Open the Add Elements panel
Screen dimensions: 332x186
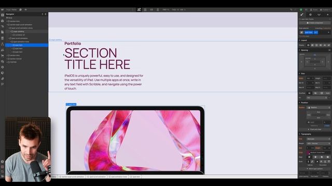[2, 15]
